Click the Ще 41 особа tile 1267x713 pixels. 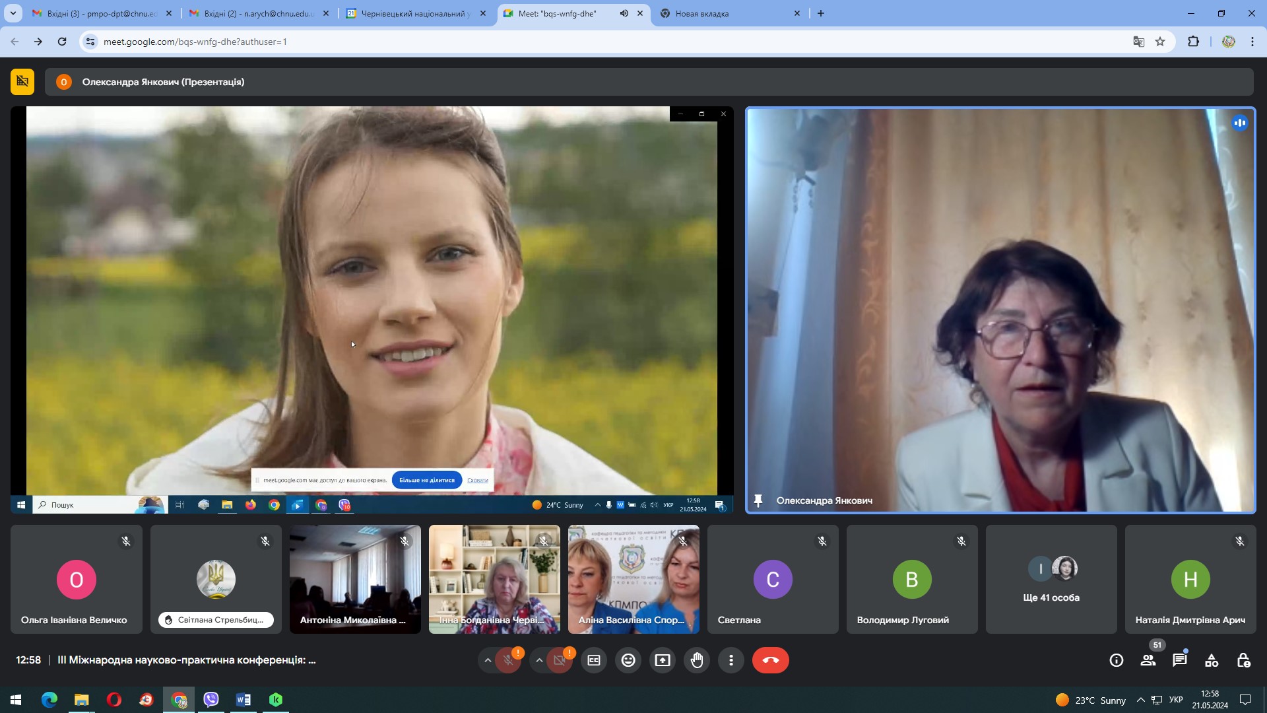pyautogui.click(x=1051, y=579)
